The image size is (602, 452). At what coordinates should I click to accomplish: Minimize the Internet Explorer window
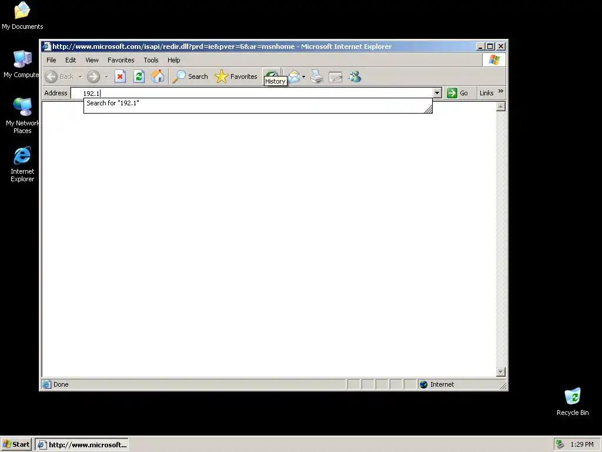pyautogui.click(x=480, y=46)
